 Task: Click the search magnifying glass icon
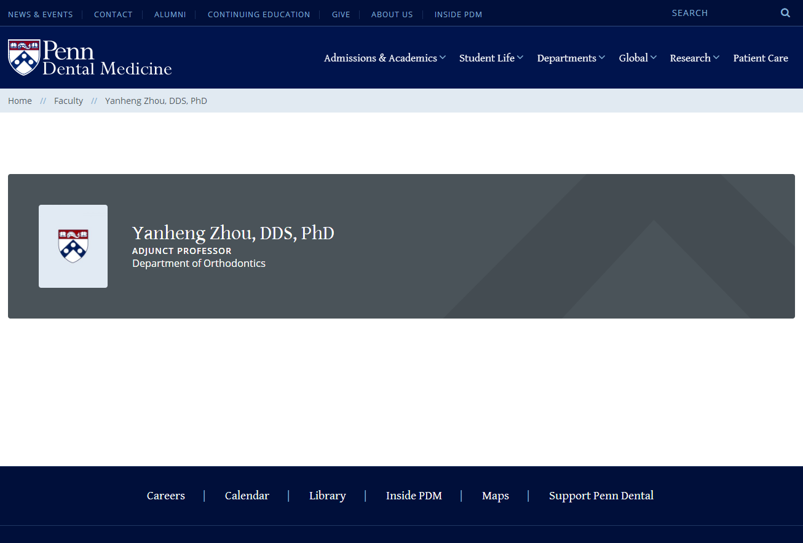click(x=785, y=13)
